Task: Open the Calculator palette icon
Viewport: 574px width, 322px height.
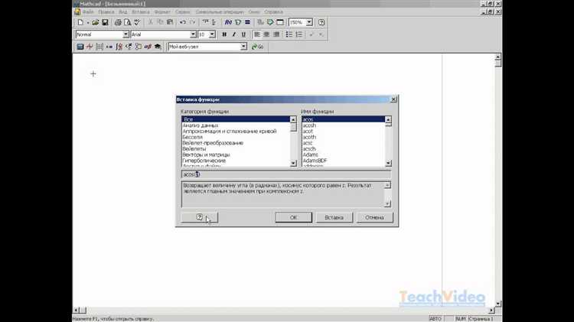Action: click(80, 47)
